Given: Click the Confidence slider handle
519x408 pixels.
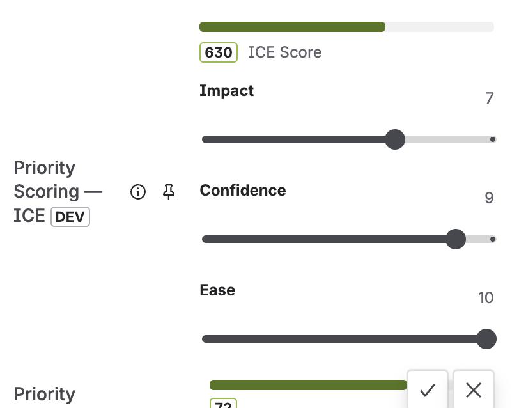Looking at the screenshot, I should click(x=456, y=239).
